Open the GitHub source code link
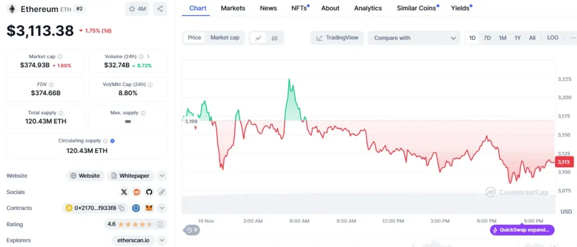Viewport: 577px width, 247px height. pos(149,192)
